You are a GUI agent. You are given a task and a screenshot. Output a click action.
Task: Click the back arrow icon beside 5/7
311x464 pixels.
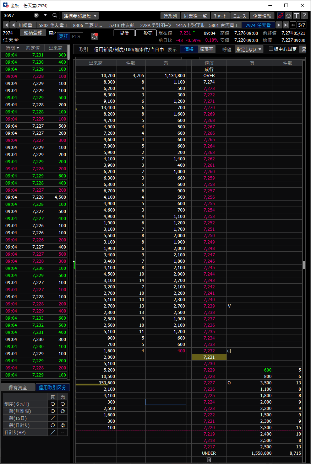pyautogui.click(x=293, y=25)
